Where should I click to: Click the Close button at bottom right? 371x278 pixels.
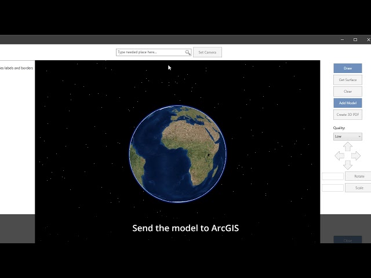348,240
